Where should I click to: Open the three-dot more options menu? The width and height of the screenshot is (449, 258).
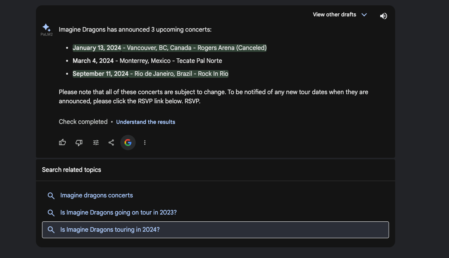tap(145, 143)
